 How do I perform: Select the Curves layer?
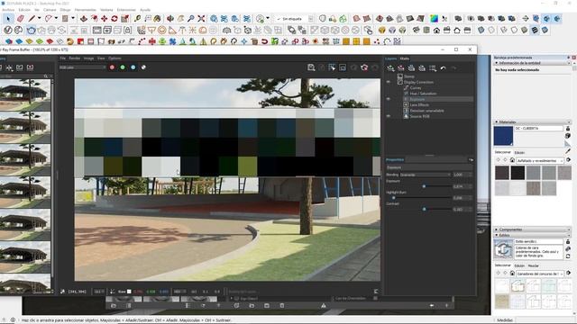(416, 88)
